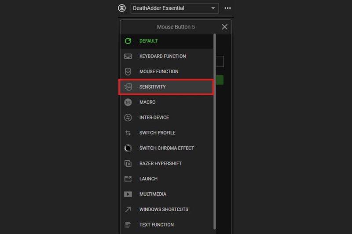Click the Windows Shortcuts arrow icon
Viewport: 352px width, 234px height.
point(128,209)
